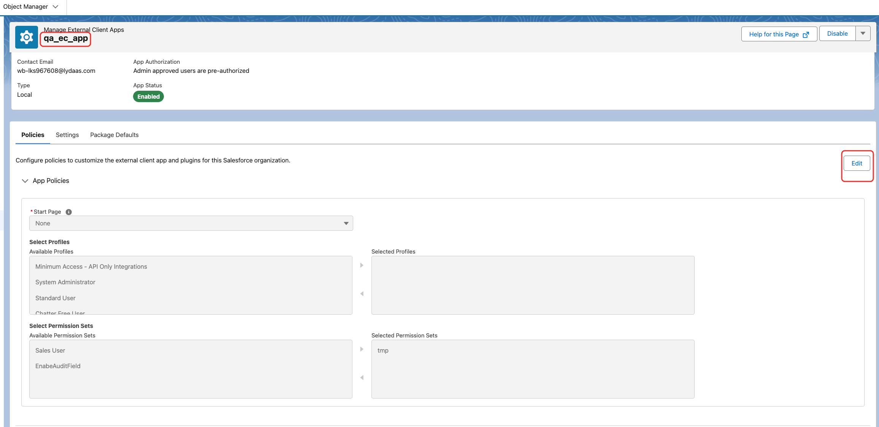Click the add permission set right arrow
The width and height of the screenshot is (879, 427).
coord(362,349)
